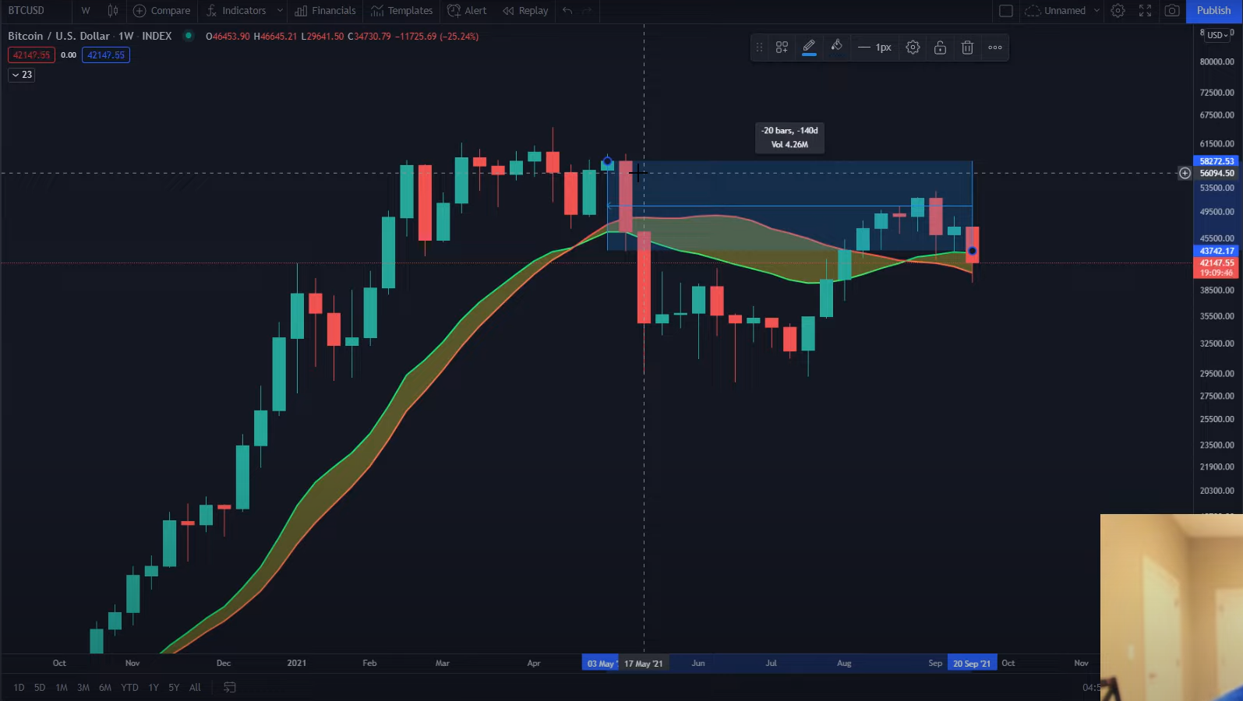Click the 43742.17 blue price axis label
The width and height of the screenshot is (1243, 701).
pos(1216,251)
